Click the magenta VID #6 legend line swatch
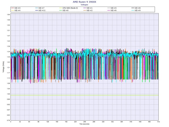The height and width of the screenshot is (127, 169). pos(109,10)
